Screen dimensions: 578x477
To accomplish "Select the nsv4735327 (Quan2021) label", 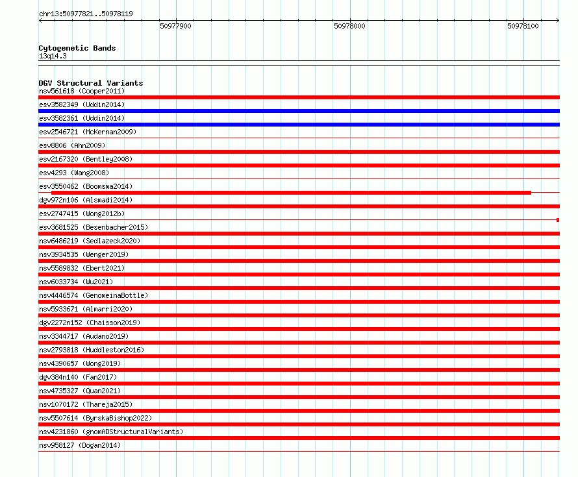I will click(80, 391).
